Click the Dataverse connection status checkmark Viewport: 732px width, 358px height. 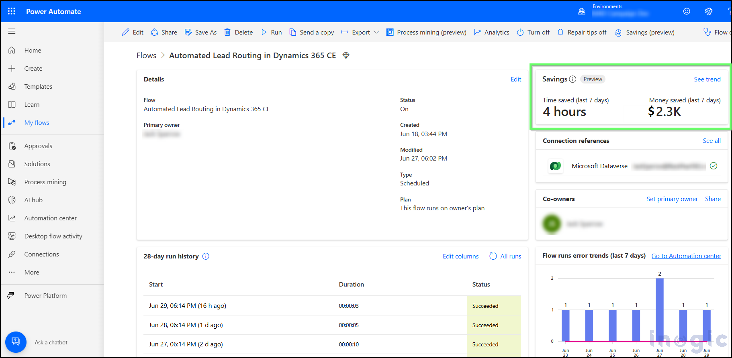coord(714,166)
